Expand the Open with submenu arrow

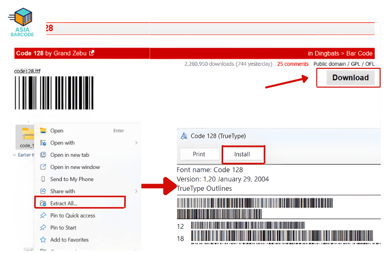click(136, 143)
